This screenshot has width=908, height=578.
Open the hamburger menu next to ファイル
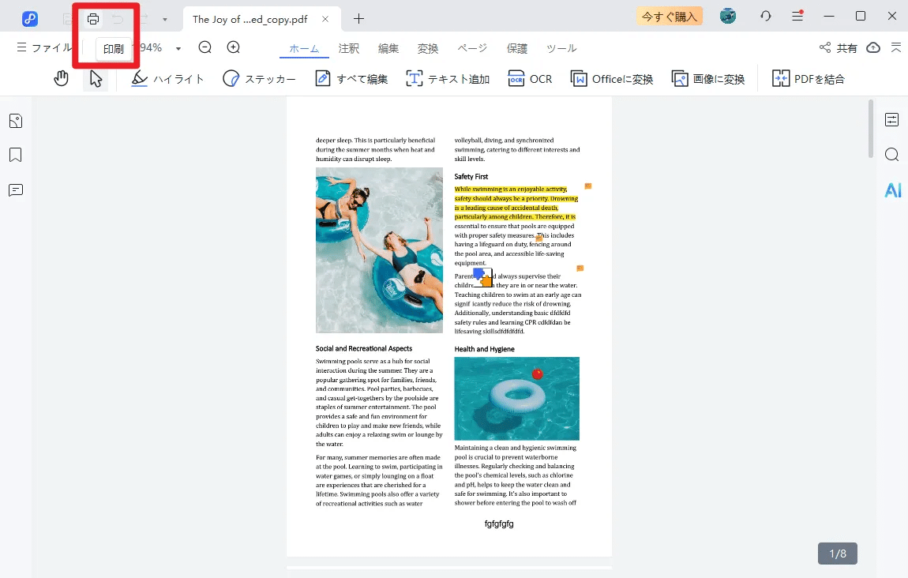point(21,47)
